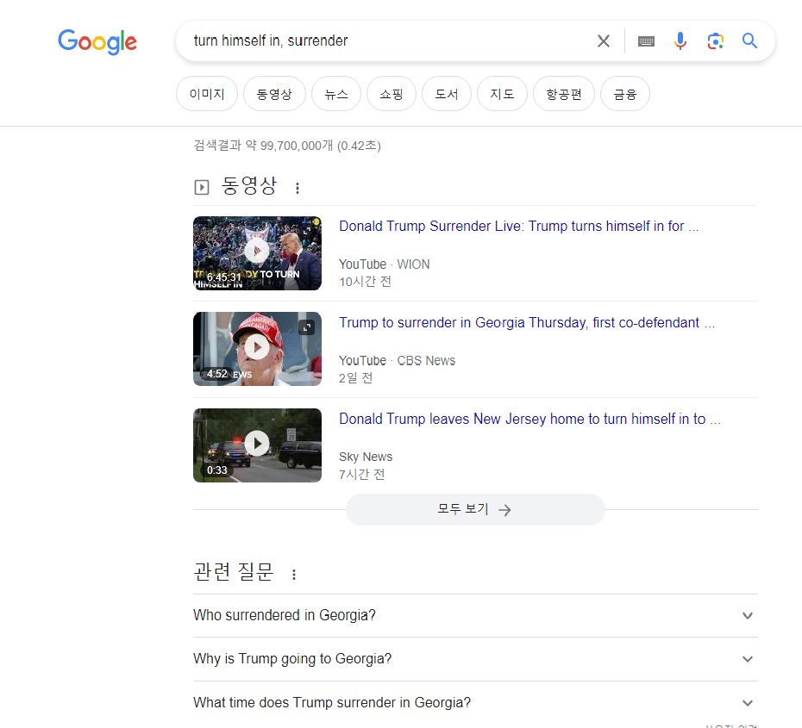
Task: Switch to the 항공편 filter tab
Action: (x=564, y=94)
